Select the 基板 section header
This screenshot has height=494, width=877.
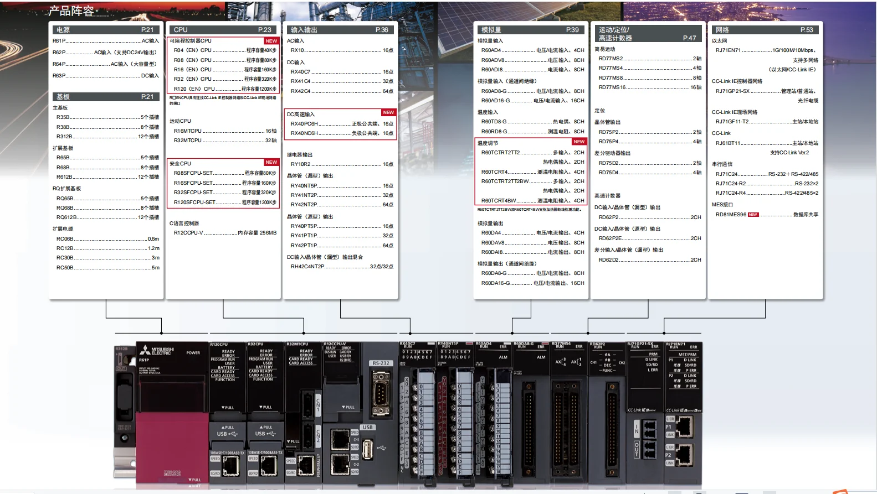(106, 97)
